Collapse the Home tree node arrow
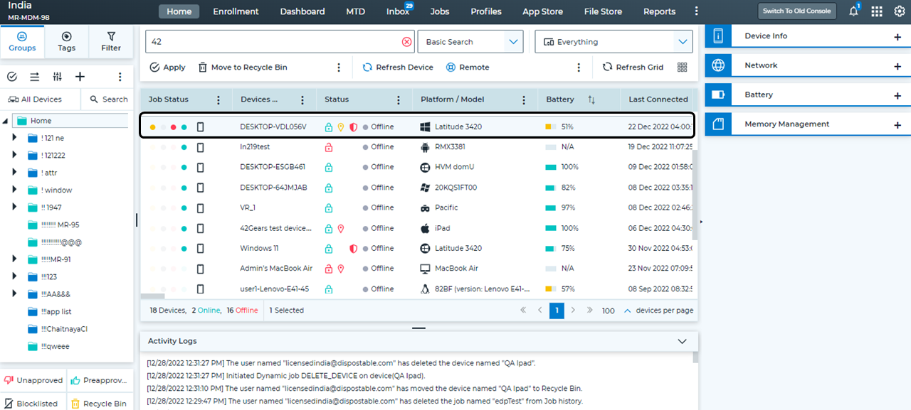This screenshot has width=911, height=410. point(6,121)
